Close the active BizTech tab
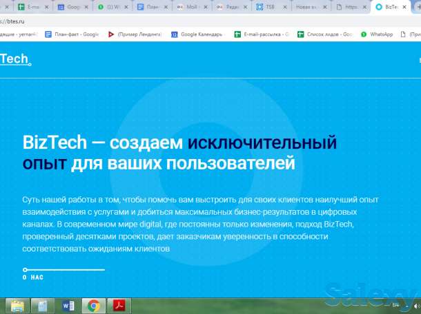421x314 pixels. click(404, 8)
